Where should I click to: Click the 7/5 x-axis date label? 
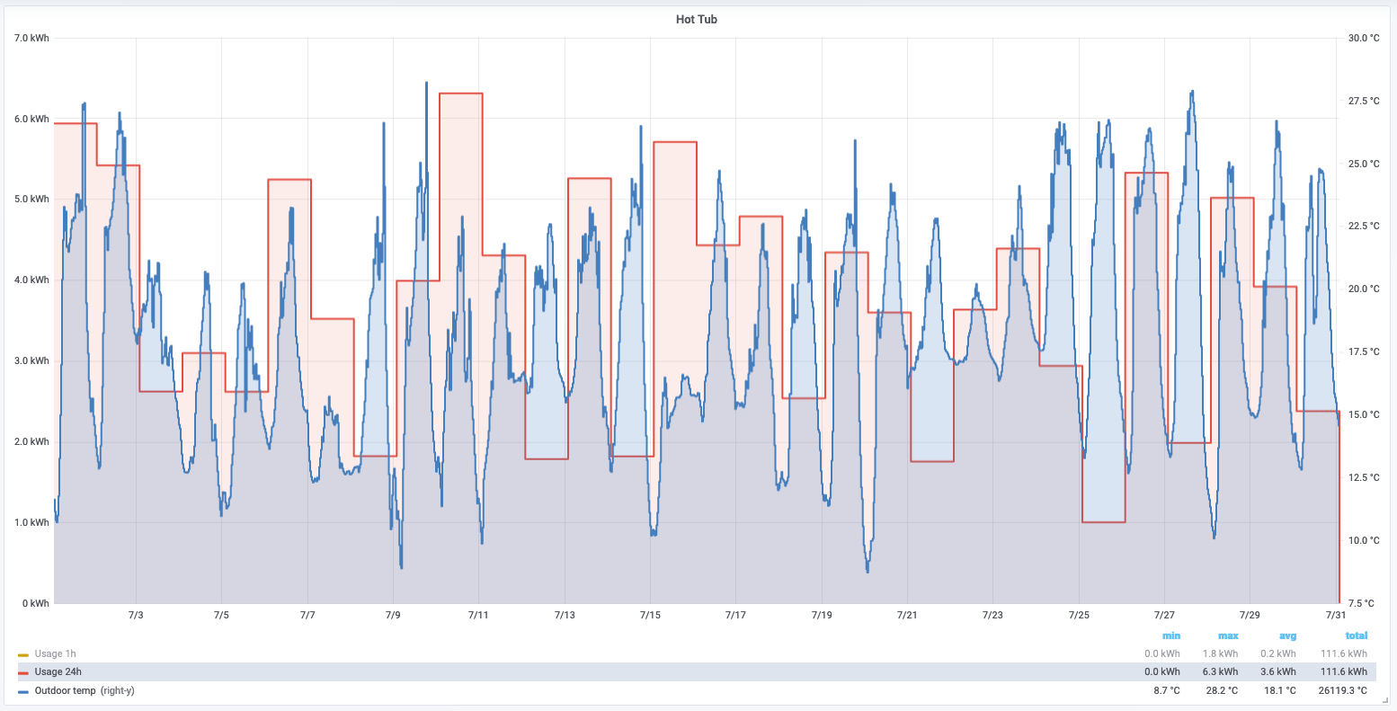[x=221, y=615]
